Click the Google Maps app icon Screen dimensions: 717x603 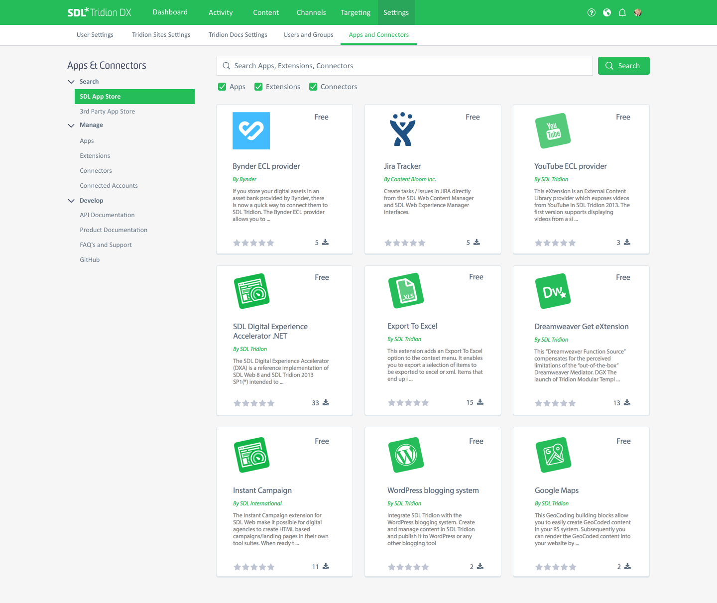click(x=553, y=455)
